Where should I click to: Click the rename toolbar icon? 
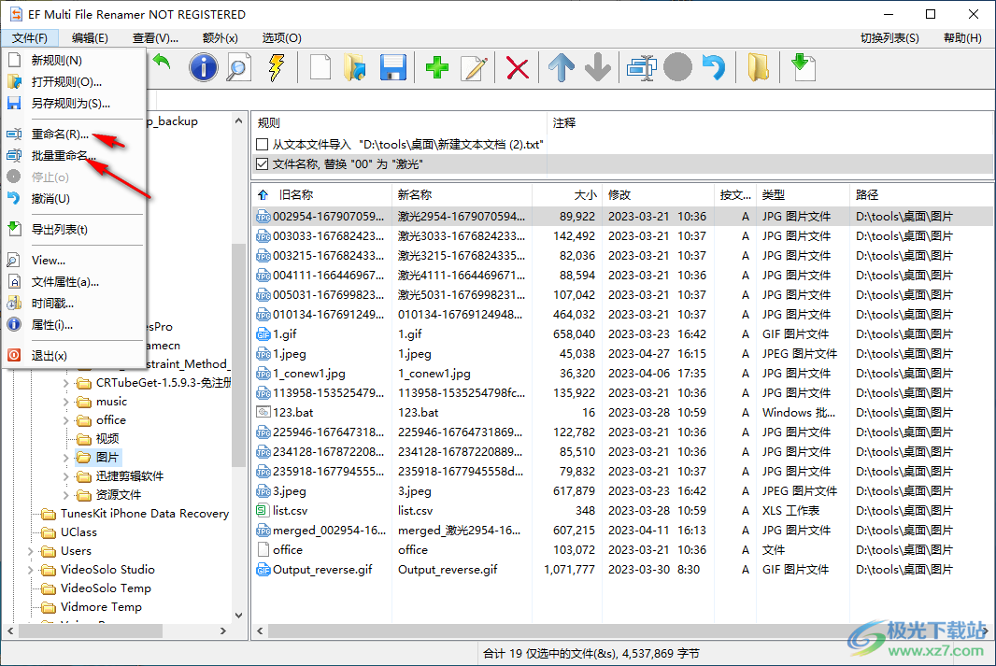coord(642,67)
